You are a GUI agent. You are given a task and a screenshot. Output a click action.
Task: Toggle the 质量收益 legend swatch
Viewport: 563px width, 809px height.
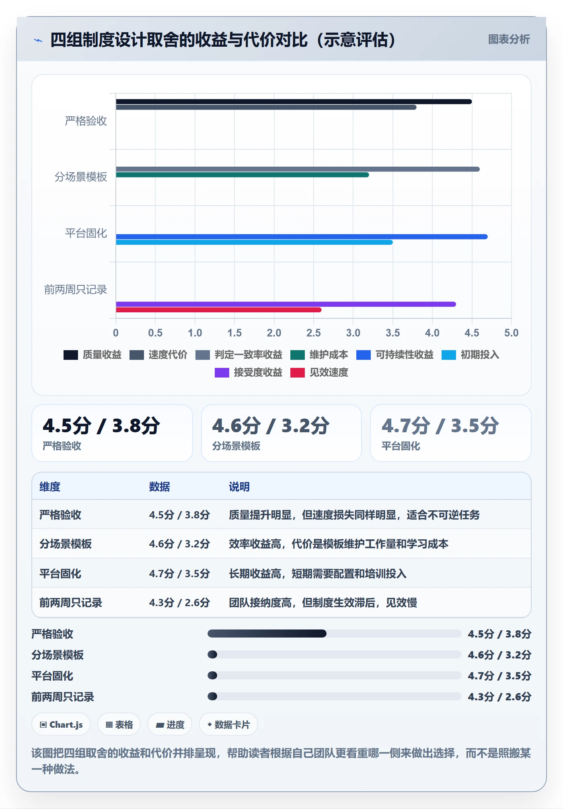(70, 355)
